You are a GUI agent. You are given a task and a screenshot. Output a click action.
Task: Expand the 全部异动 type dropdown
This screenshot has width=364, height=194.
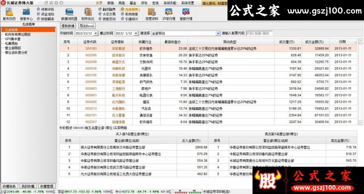(218, 33)
